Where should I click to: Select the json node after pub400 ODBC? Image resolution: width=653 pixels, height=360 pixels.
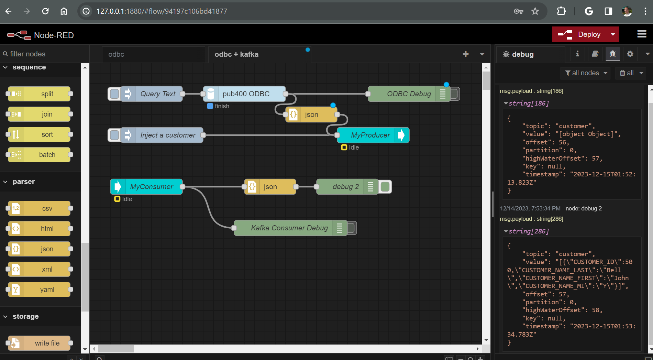point(311,114)
